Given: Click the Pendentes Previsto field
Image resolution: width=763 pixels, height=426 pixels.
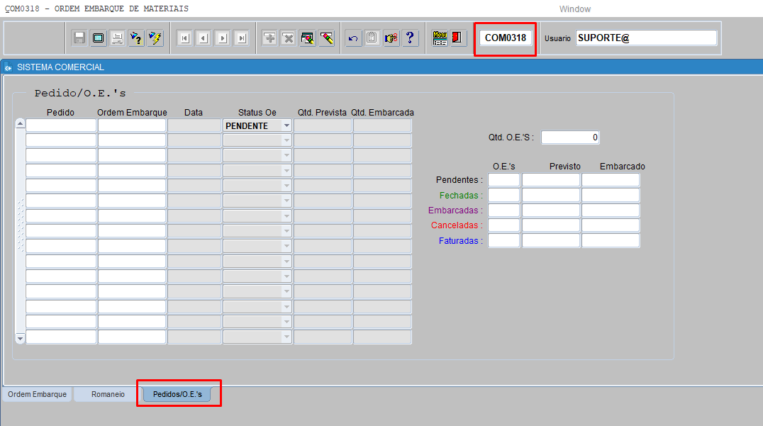Looking at the screenshot, I should (551, 180).
